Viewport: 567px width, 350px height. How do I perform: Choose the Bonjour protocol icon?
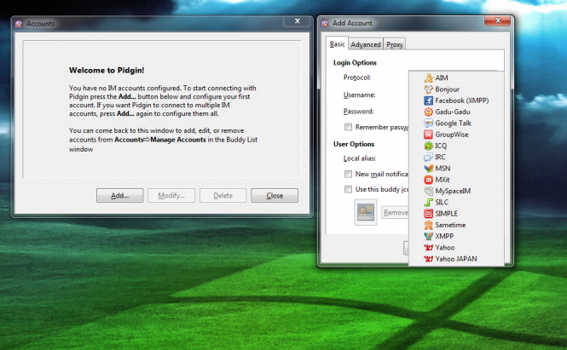[429, 89]
